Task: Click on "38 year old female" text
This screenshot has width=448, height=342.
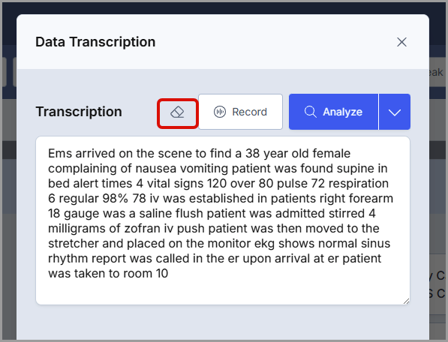Action: pos(298,153)
